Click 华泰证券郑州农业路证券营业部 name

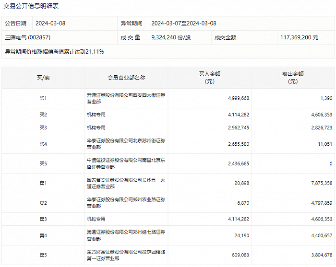pos(126,203)
